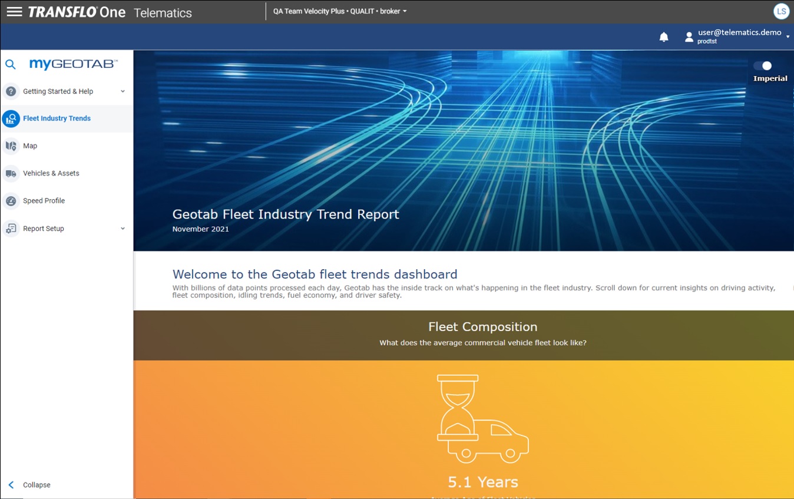Click the Welcome to the Geotab fleet trends heading

[315, 275]
